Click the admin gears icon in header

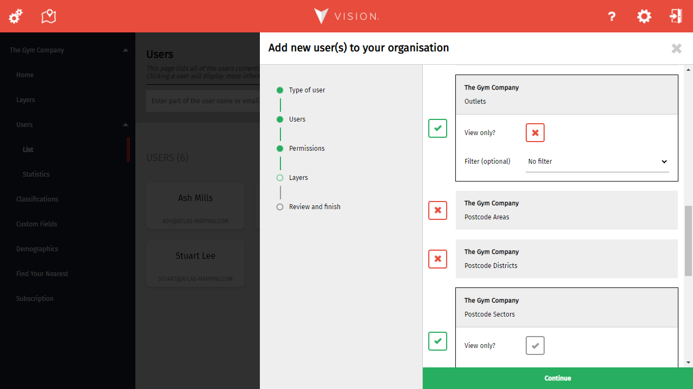16,16
